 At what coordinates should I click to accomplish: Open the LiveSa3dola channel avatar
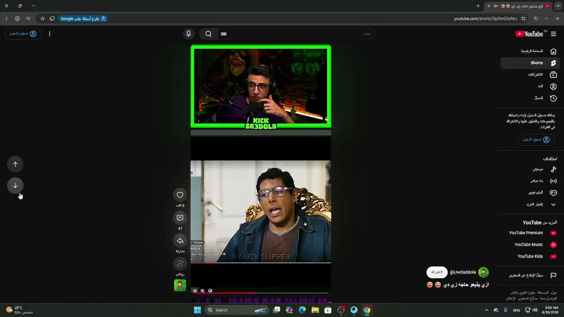(x=483, y=273)
